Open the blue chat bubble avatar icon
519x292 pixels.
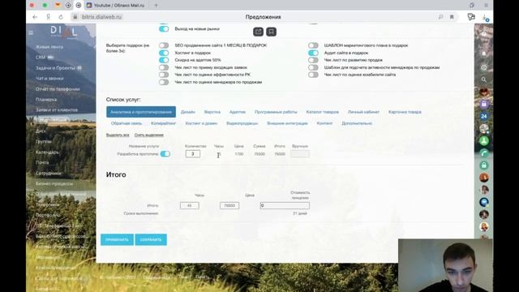[484, 202]
